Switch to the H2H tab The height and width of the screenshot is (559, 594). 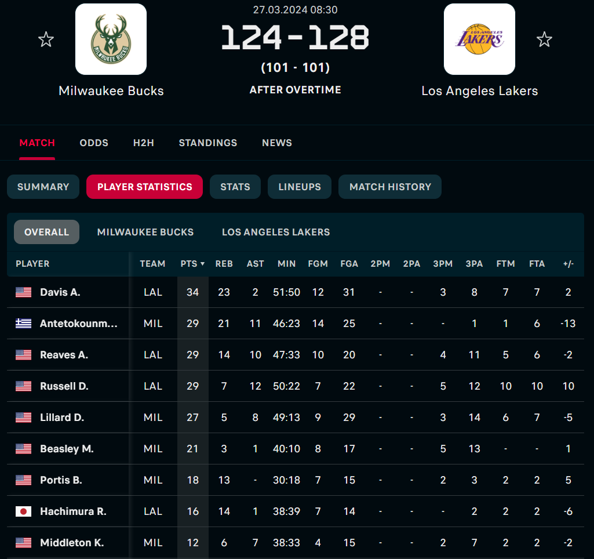coord(143,143)
